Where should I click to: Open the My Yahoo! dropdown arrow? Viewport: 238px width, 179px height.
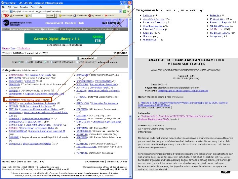coord(102,16)
